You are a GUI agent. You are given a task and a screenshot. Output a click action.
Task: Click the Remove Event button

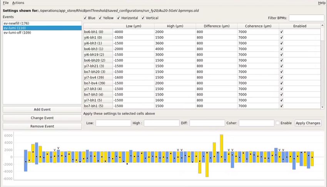click(42, 126)
